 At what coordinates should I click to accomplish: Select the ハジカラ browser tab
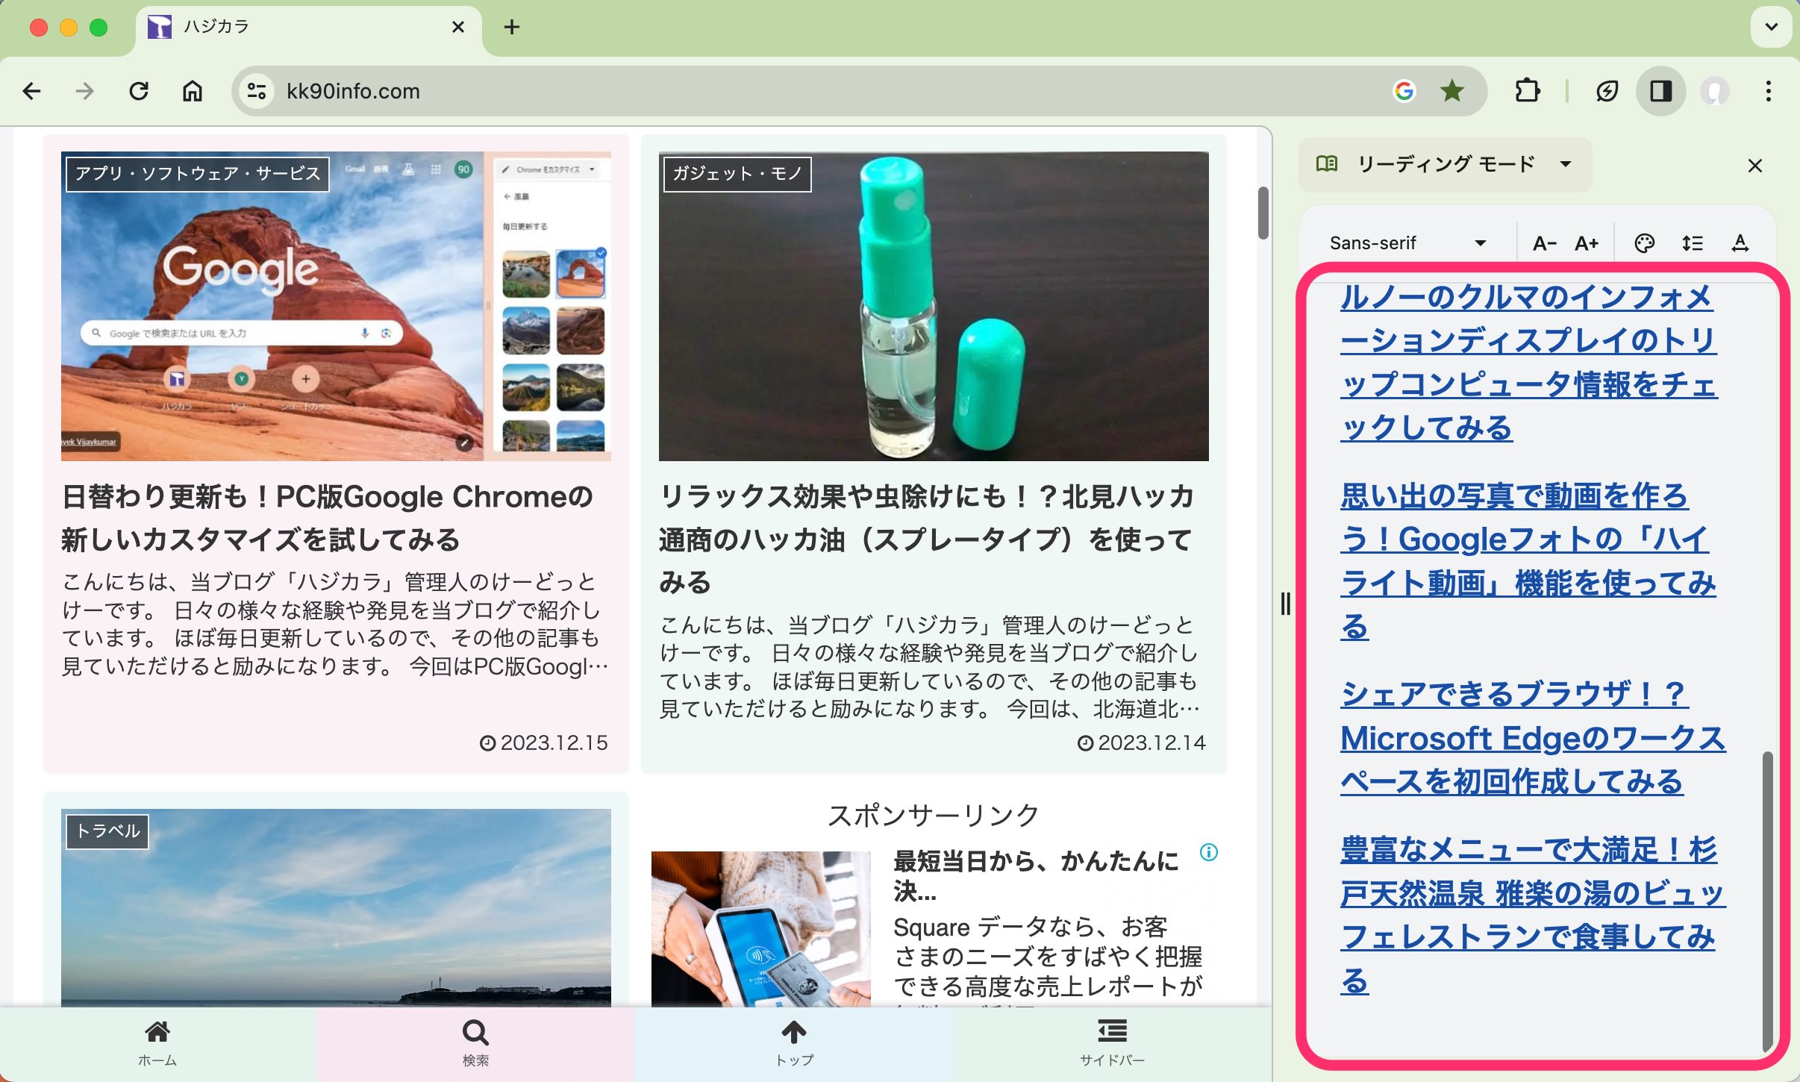[308, 28]
